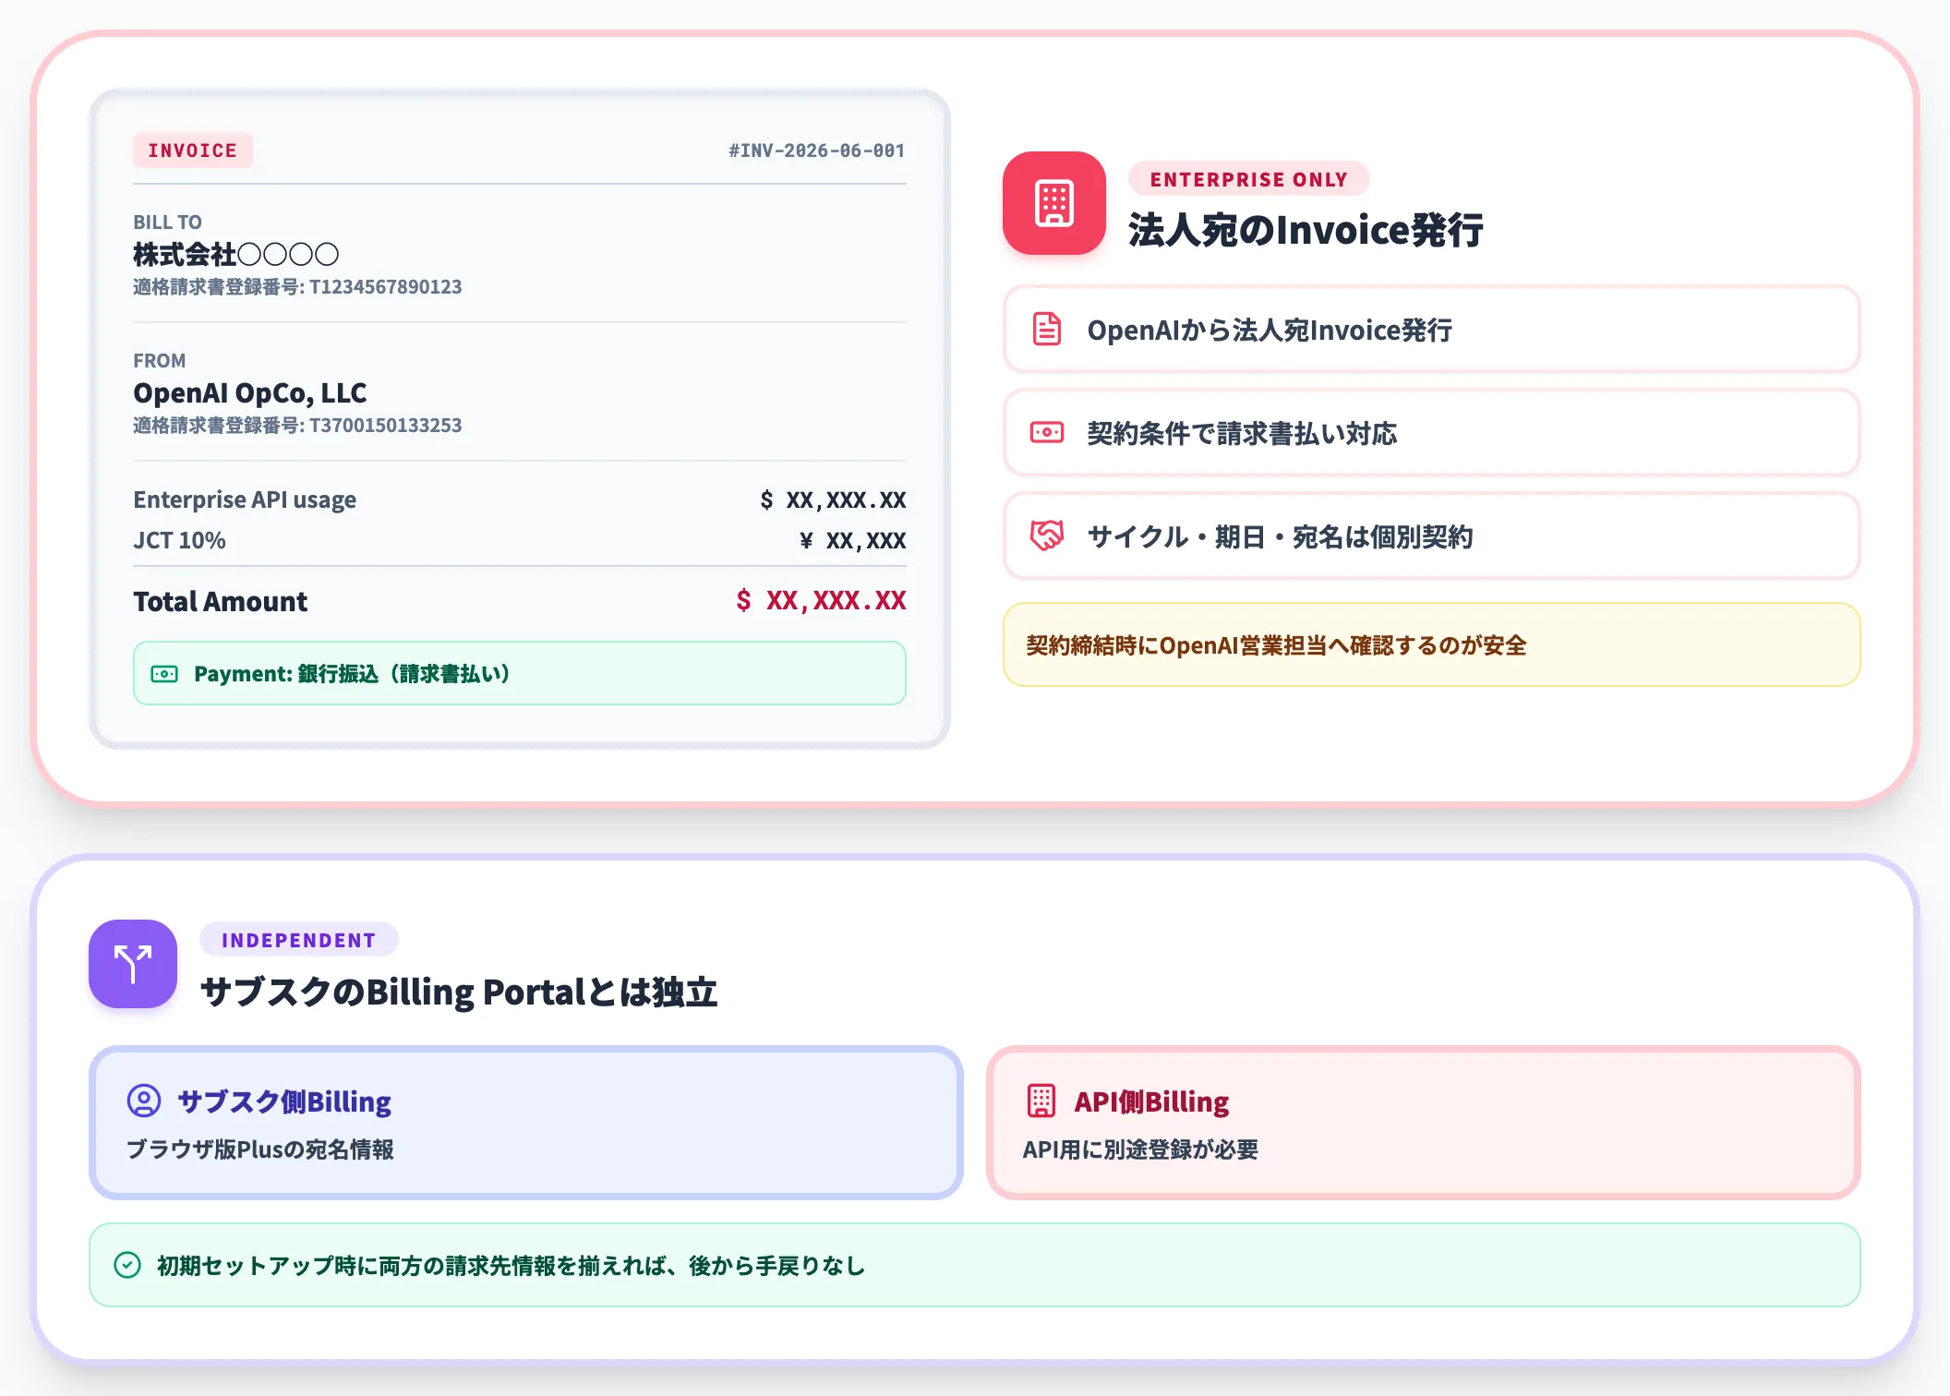This screenshot has width=1950, height=1396.
Task: Click the red building icon beside 法人宛のInvoice発行
Action: [x=1053, y=203]
